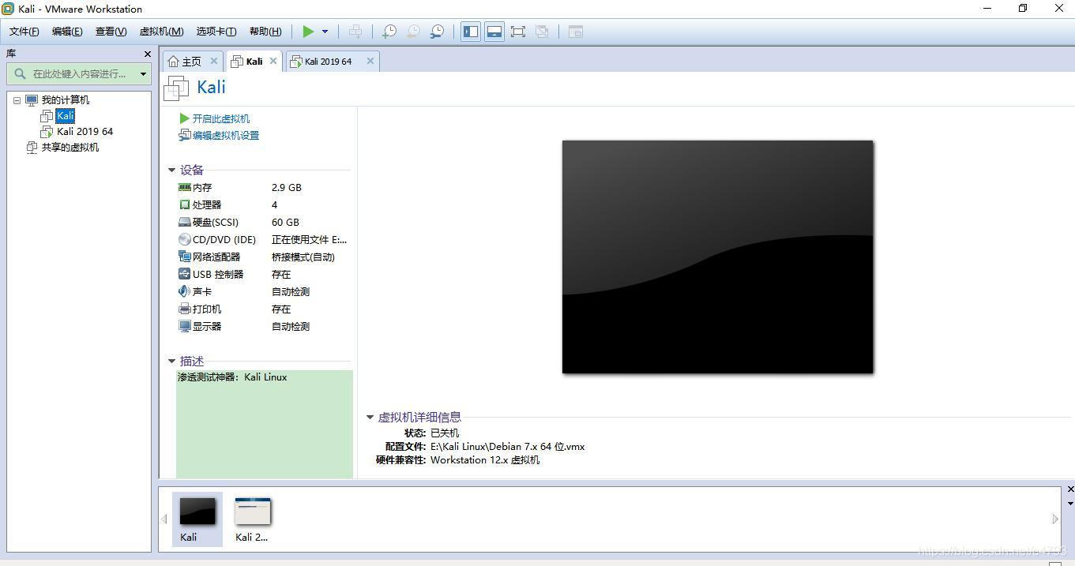Click the full screen mode icon
The height and width of the screenshot is (566, 1075).
(x=518, y=32)
